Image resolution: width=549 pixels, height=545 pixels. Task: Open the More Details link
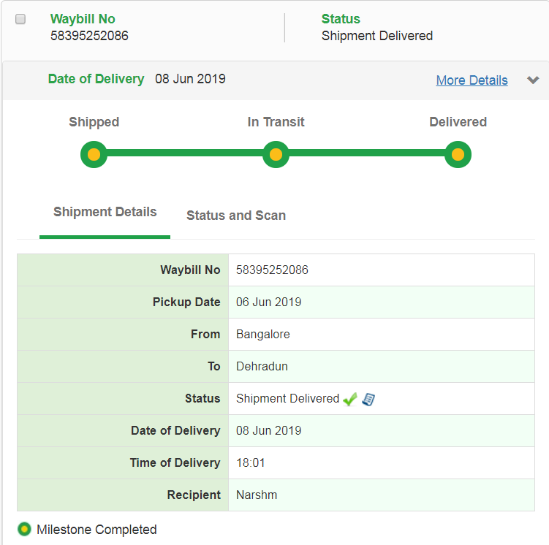click(472, 80)
